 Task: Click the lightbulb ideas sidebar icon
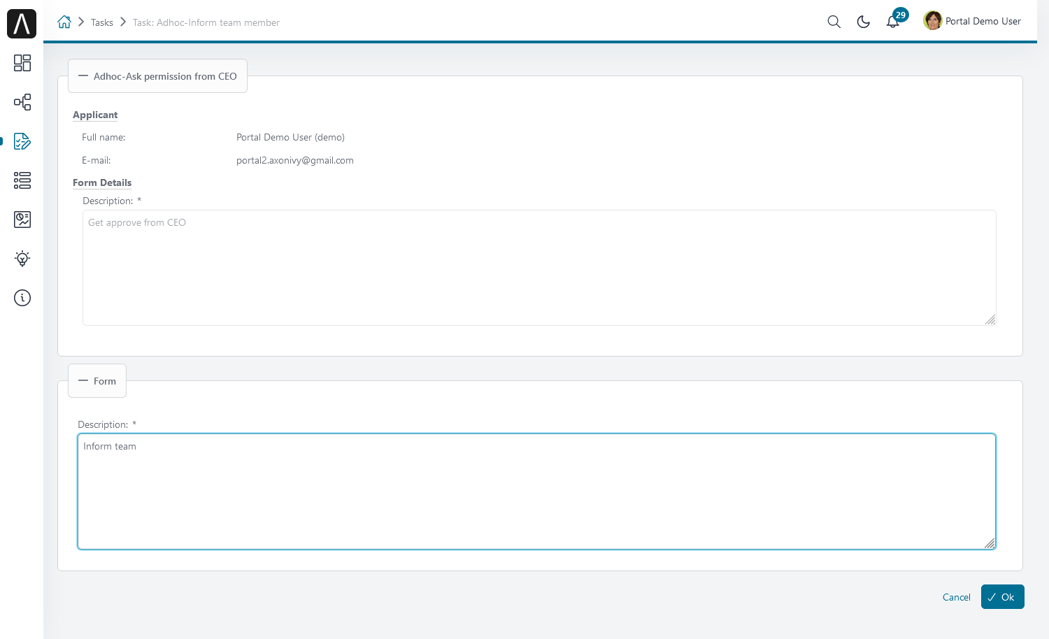point(22,259)
